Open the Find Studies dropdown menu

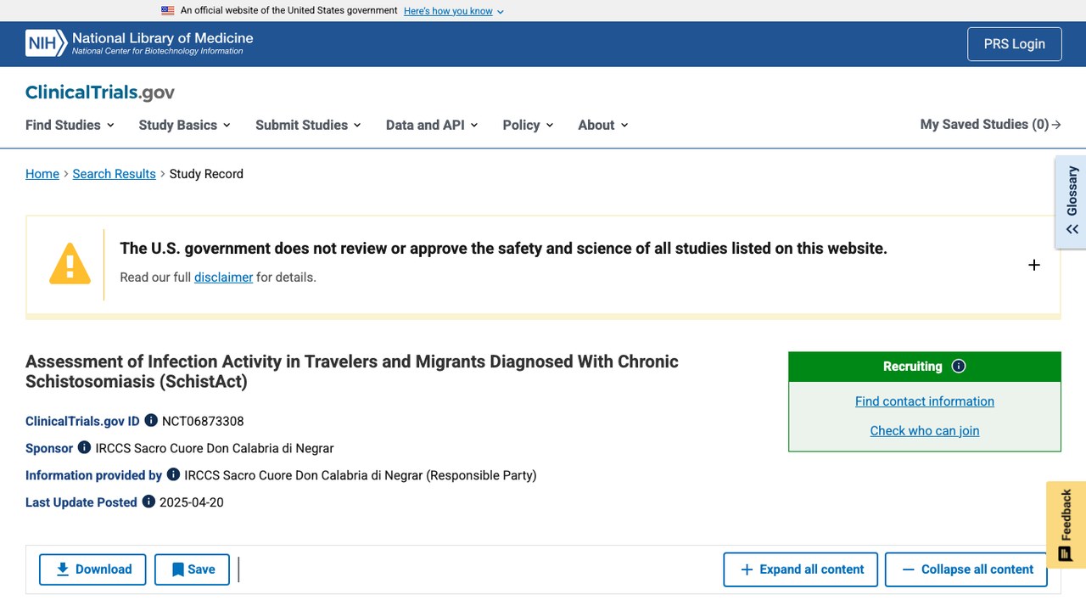[x=70, y=125]
